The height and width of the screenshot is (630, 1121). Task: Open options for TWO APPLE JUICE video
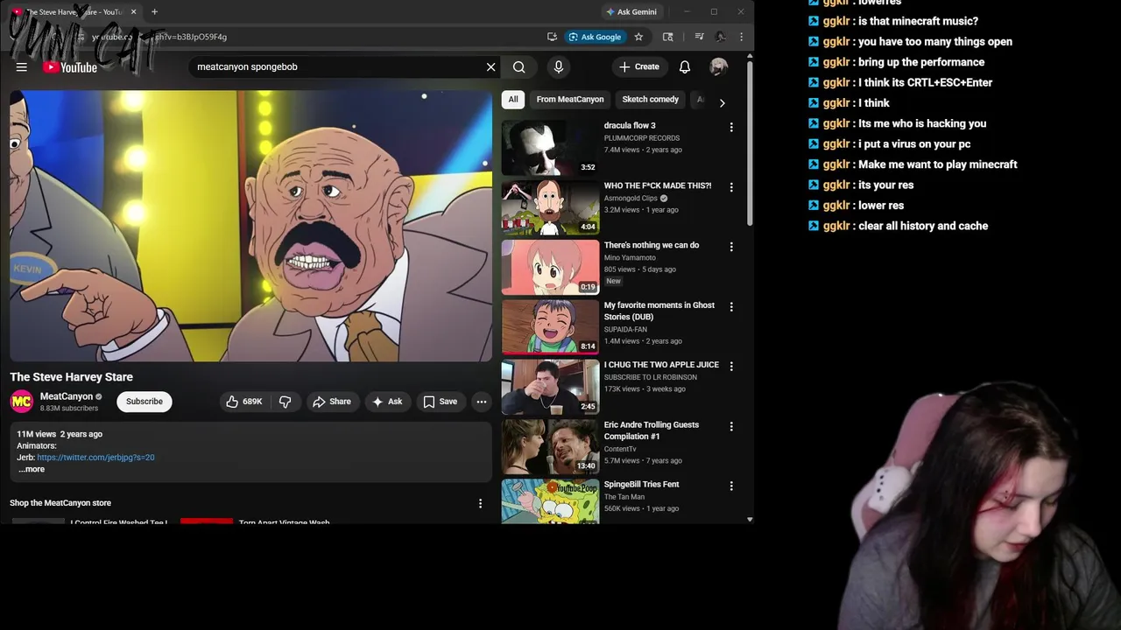click(731, 367)
